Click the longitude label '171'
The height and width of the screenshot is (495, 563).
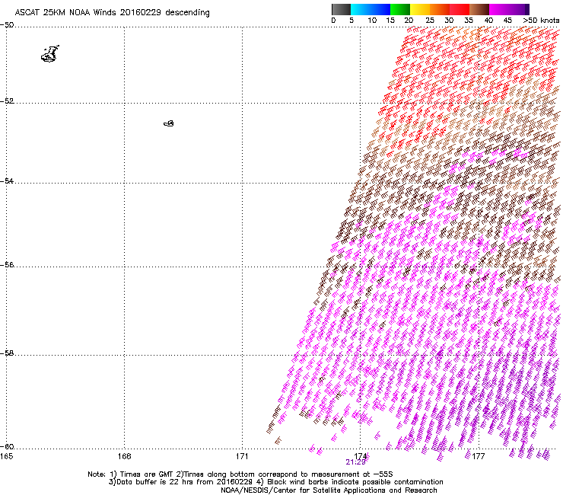tap(242, 456)
